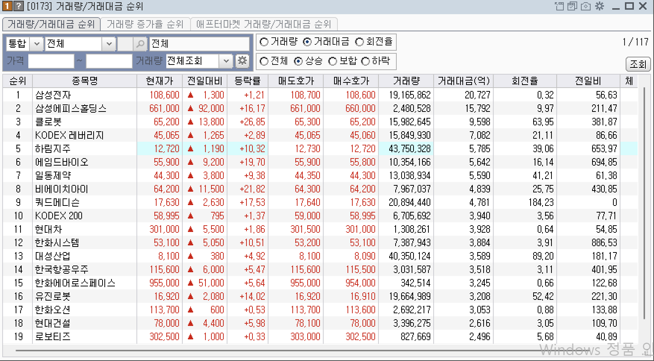Sort by the 등락률 column header
The height and width of the screenshot is (361, 654).
tap(248, 81)
